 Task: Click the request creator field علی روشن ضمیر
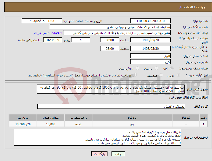tap(117, 33)
